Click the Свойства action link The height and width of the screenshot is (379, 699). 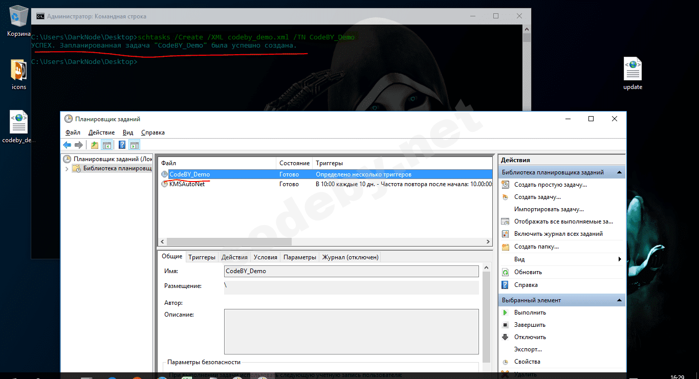click(527, 362)
